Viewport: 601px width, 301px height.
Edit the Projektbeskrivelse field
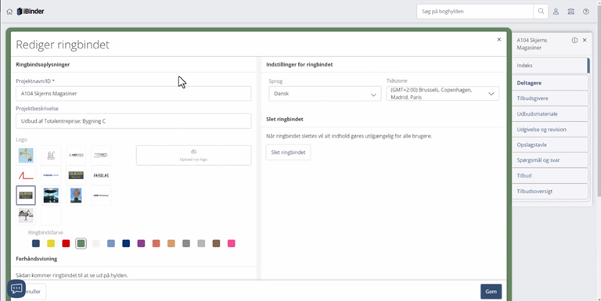click(133, 121)
